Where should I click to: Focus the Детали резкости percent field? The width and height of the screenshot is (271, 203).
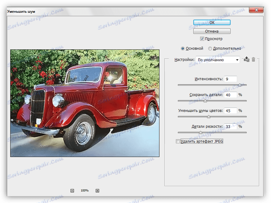231,127
